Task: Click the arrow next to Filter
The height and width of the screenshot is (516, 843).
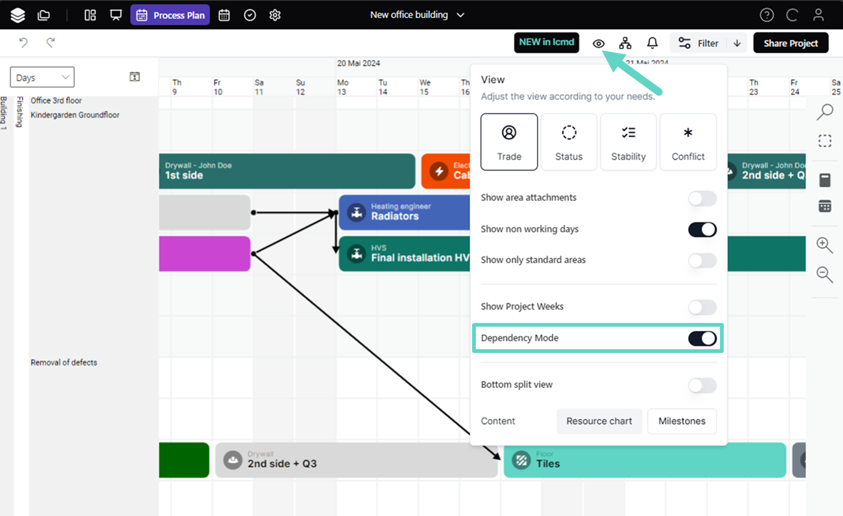Action: coord(737,43)
